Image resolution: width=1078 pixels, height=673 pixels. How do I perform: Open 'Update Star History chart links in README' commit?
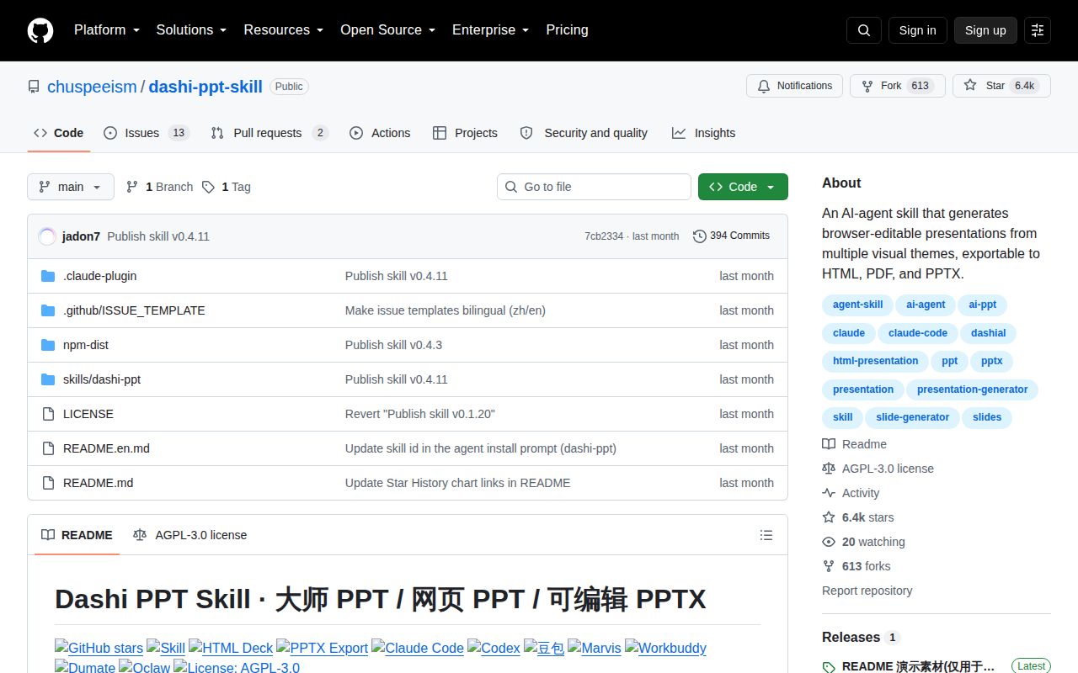pos(457,483)
